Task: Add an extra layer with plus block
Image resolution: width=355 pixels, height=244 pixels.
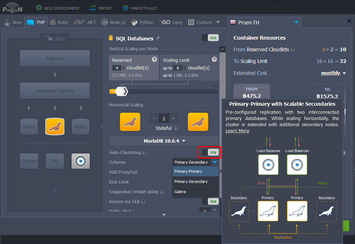Action: (55, 191)
